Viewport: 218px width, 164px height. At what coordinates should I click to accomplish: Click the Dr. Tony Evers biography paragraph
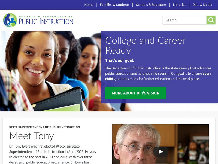pos(52,154)
